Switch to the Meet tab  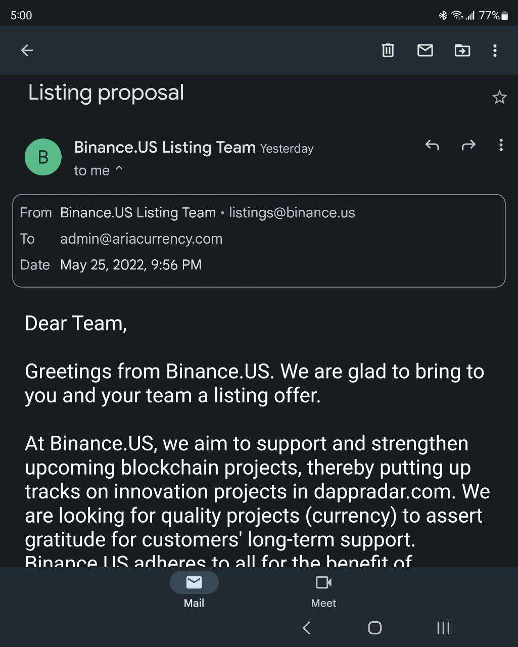pos(323,590)
